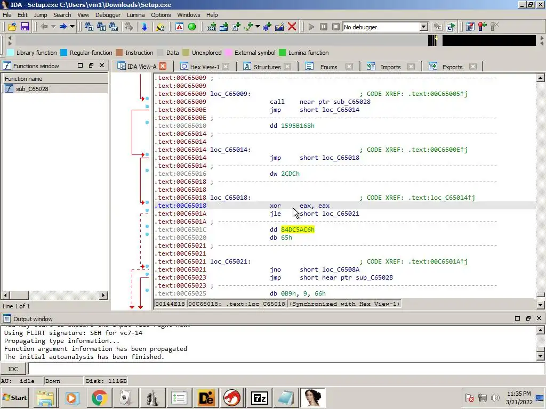Click the edit pencil toolbar icon
546x409 pixels.
click(x=279, y=27)
